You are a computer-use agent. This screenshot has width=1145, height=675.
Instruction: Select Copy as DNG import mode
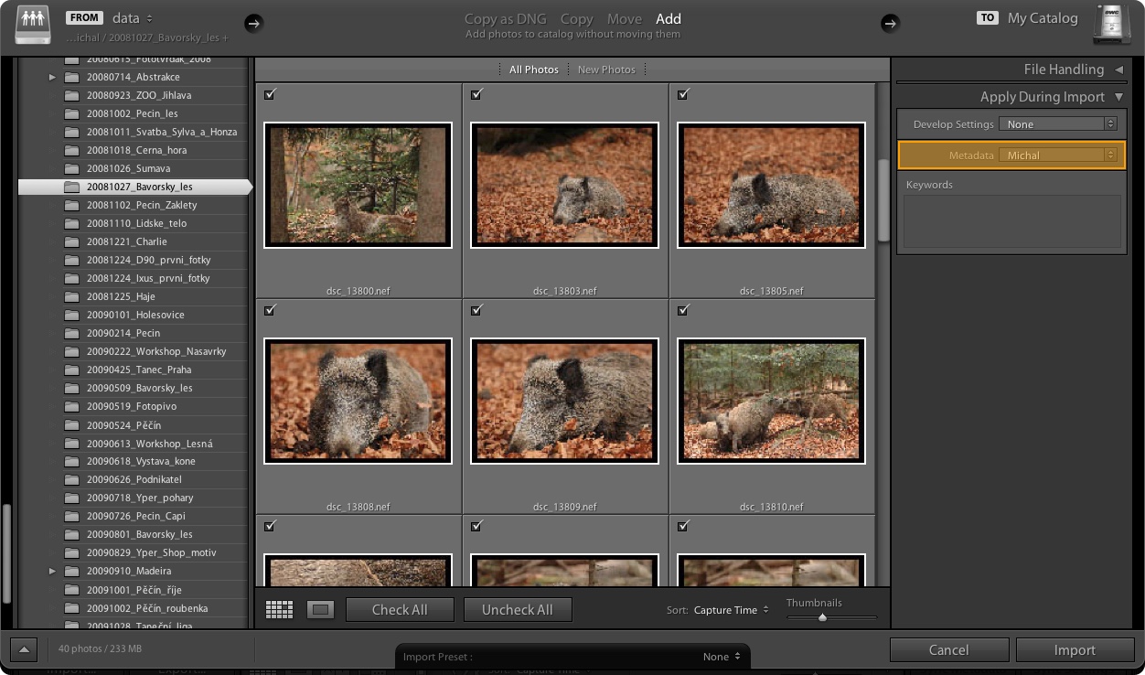(507, 18)
